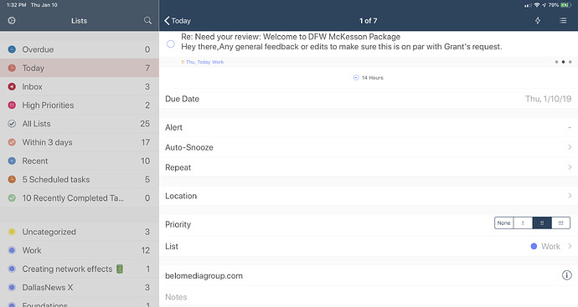This screenshot has height=307, width=578.
Task: Click the Overdue list icon
Action: pyautogui.click(x=12, y=49)
